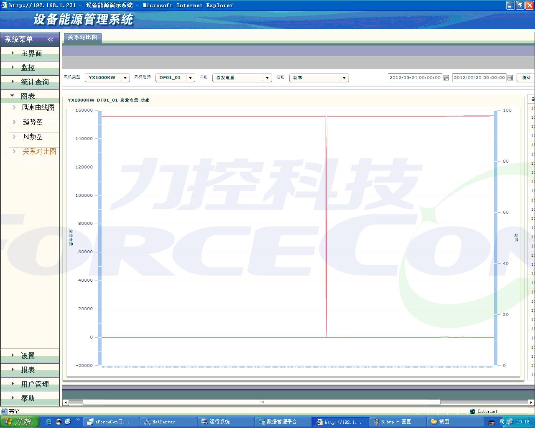Expand the 帮助 menu section
Viewport: 535px width, 428px height.
pyautogui.click(x=30, y=398)
